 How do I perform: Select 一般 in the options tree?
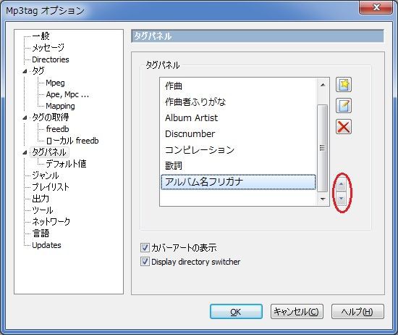click(x=41, y=36)
